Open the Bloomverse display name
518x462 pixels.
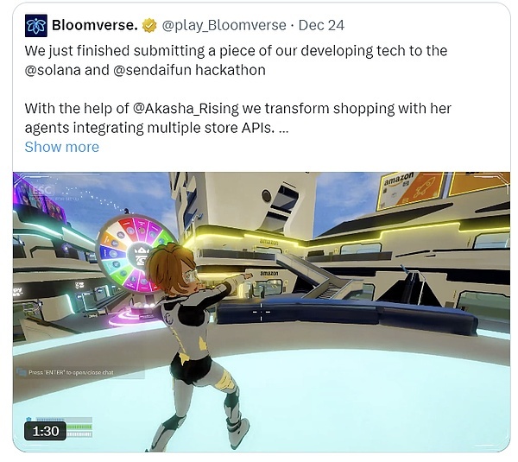pyautogui.click(x=95, y=25)
